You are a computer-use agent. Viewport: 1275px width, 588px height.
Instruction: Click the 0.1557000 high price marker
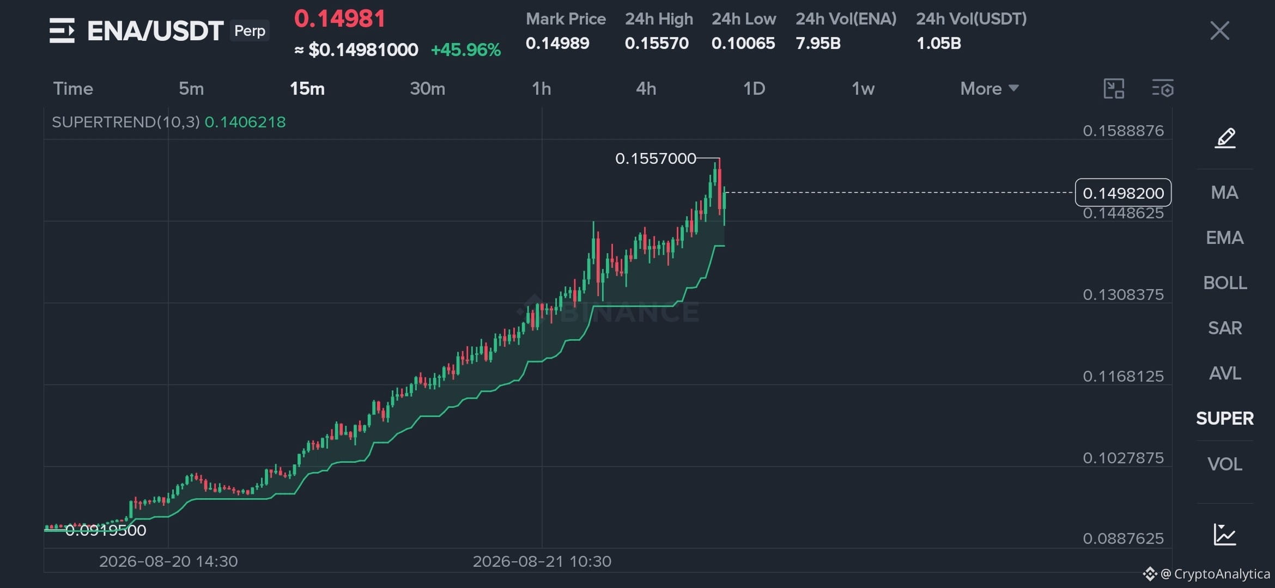pos(655,158)
